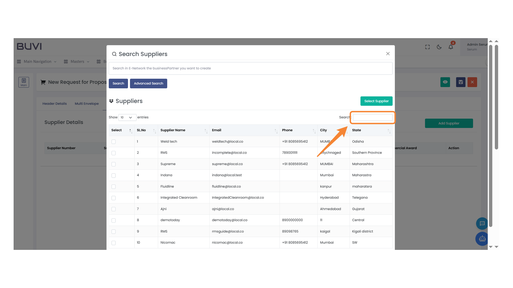The height and width of the screenshot is (288, 513).
Task: Click the highlighted supplier search field
Action: tap(372, 117)
